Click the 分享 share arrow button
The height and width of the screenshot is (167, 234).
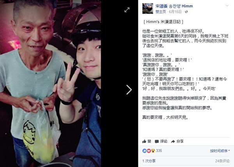pos(177,141)
